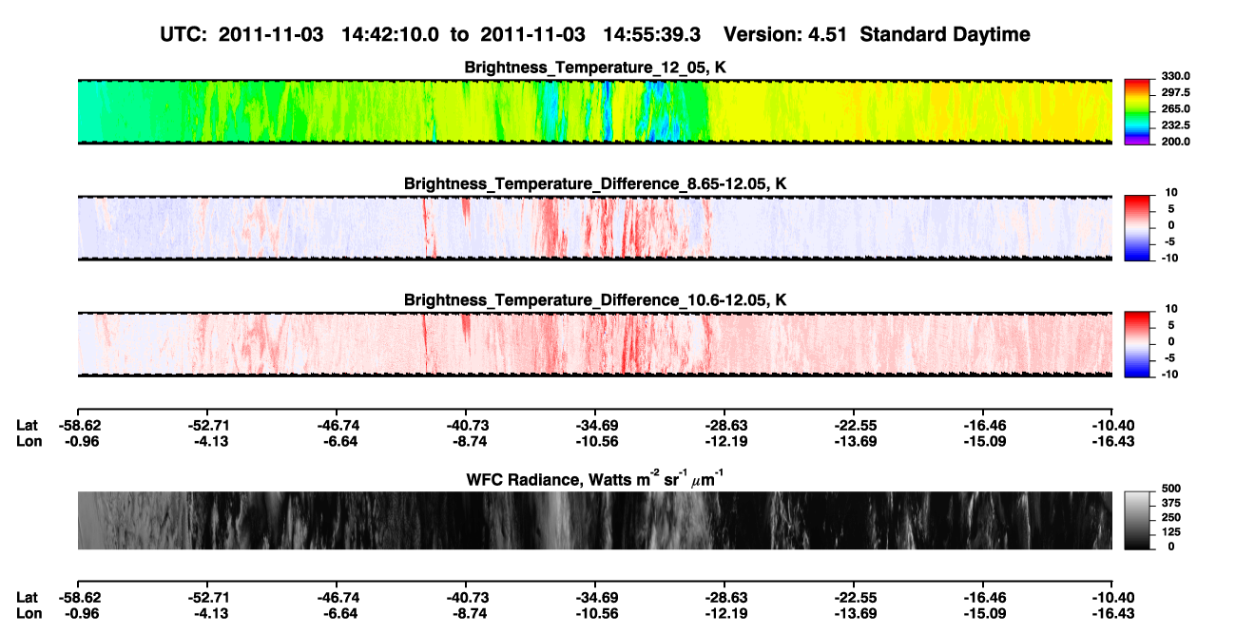Click the 'WFC Radiance, Watts m-2 sr-1' panel title

(x=595, y=479)
